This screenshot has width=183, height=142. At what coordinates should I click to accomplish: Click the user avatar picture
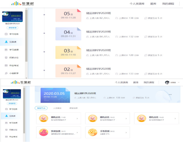(167, 82)
